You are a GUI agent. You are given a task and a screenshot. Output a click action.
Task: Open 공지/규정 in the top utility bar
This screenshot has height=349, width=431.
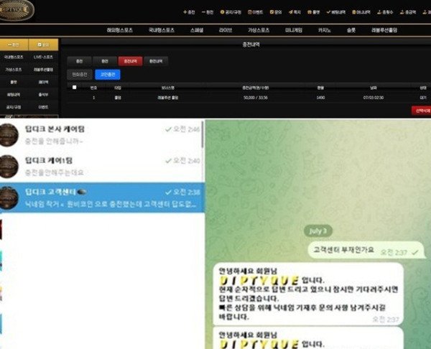(231, 12)
